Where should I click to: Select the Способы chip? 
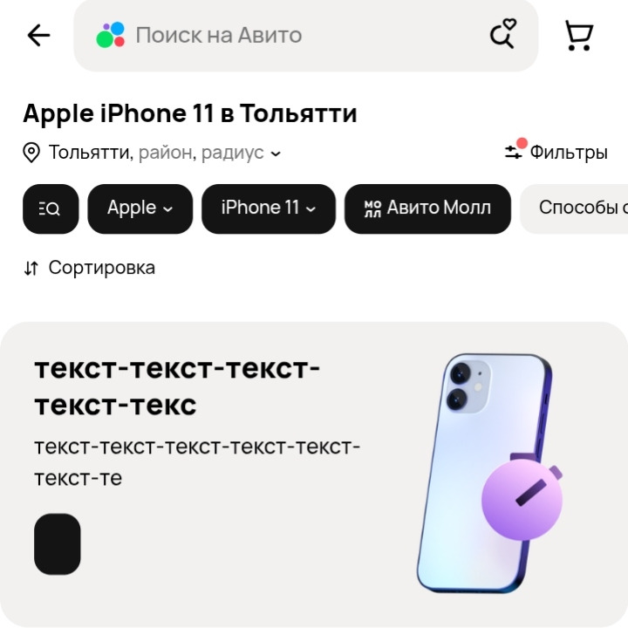(x=574, y=208)
